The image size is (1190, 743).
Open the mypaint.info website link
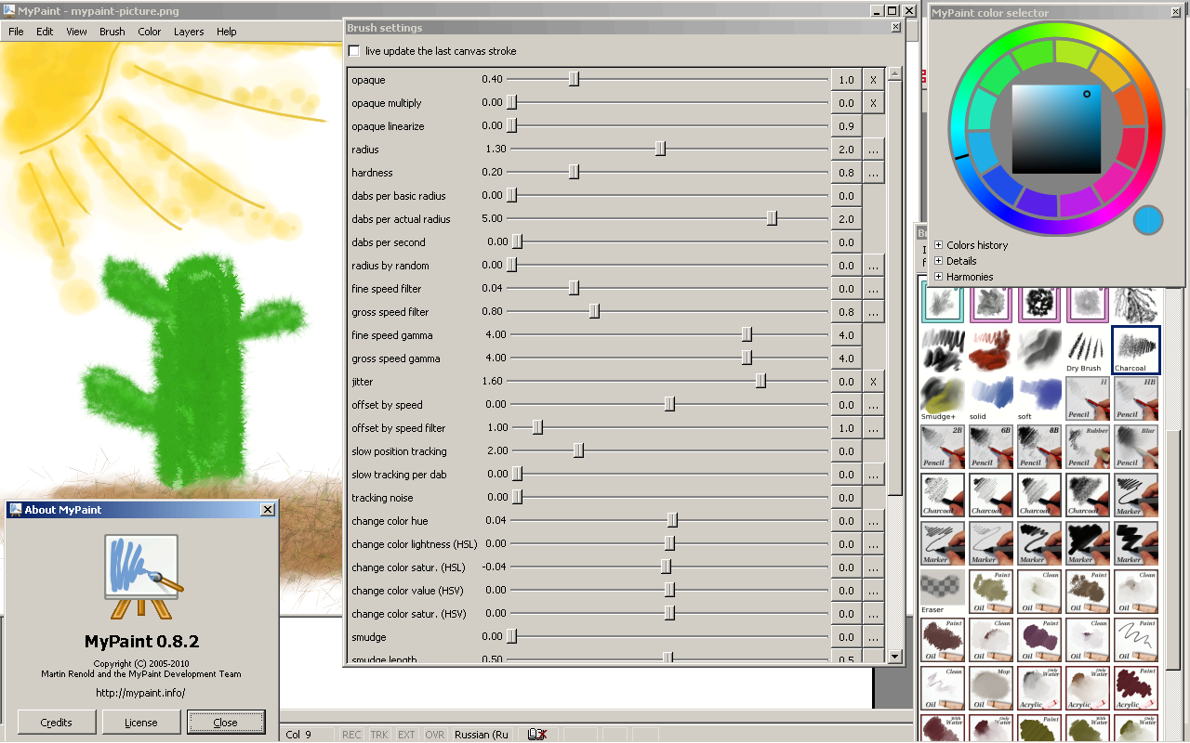point(141,692)
